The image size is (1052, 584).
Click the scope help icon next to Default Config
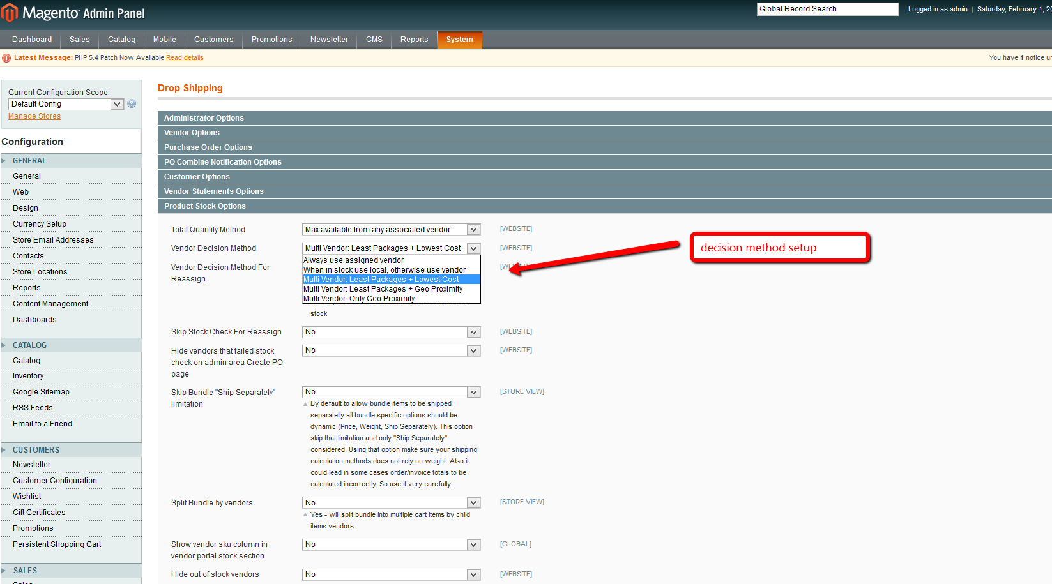point(132,103)
